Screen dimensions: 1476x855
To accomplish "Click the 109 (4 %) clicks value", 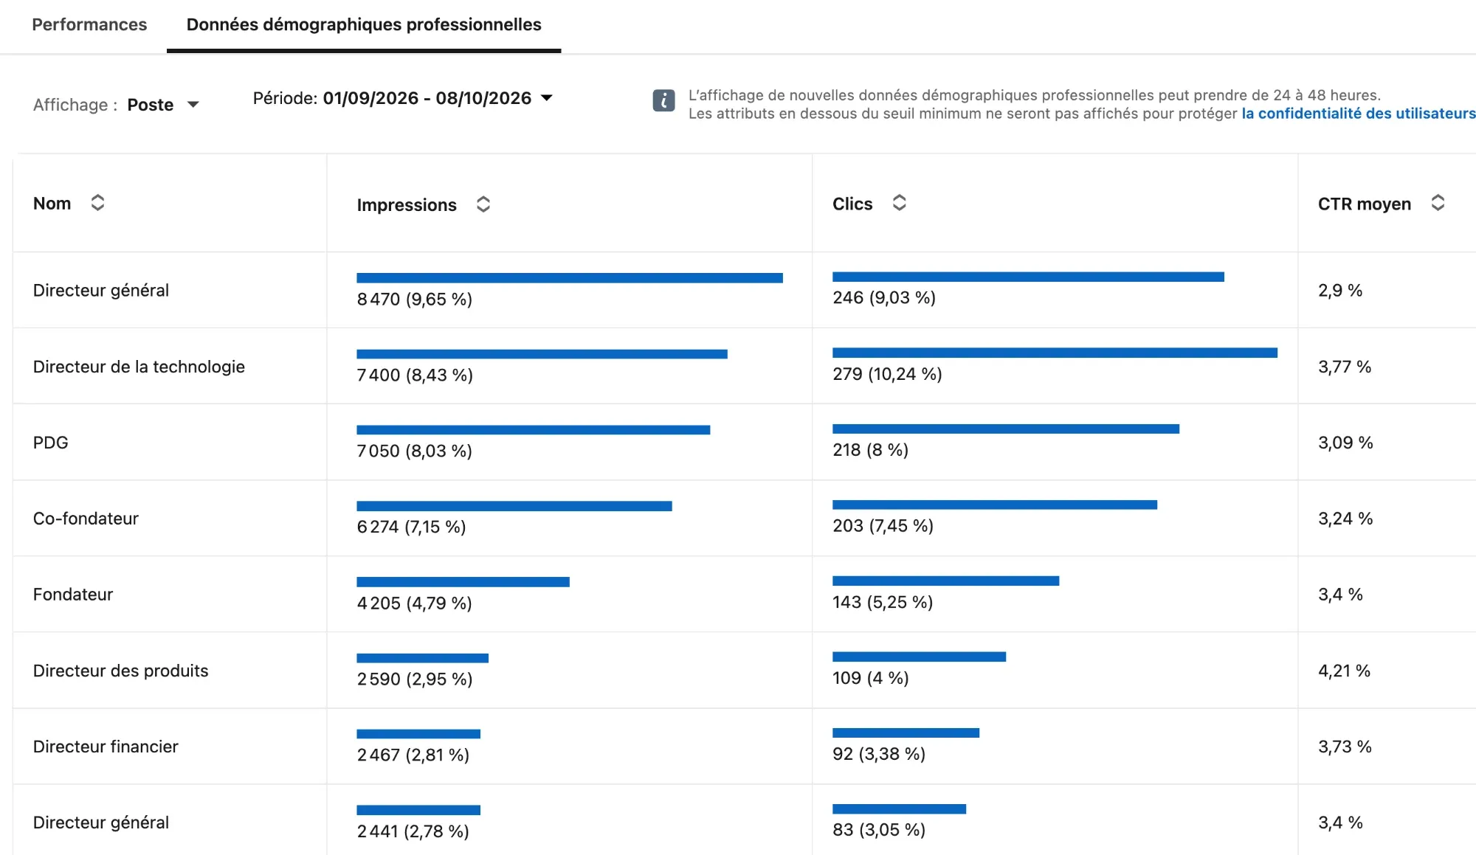I will click(871, 679).
